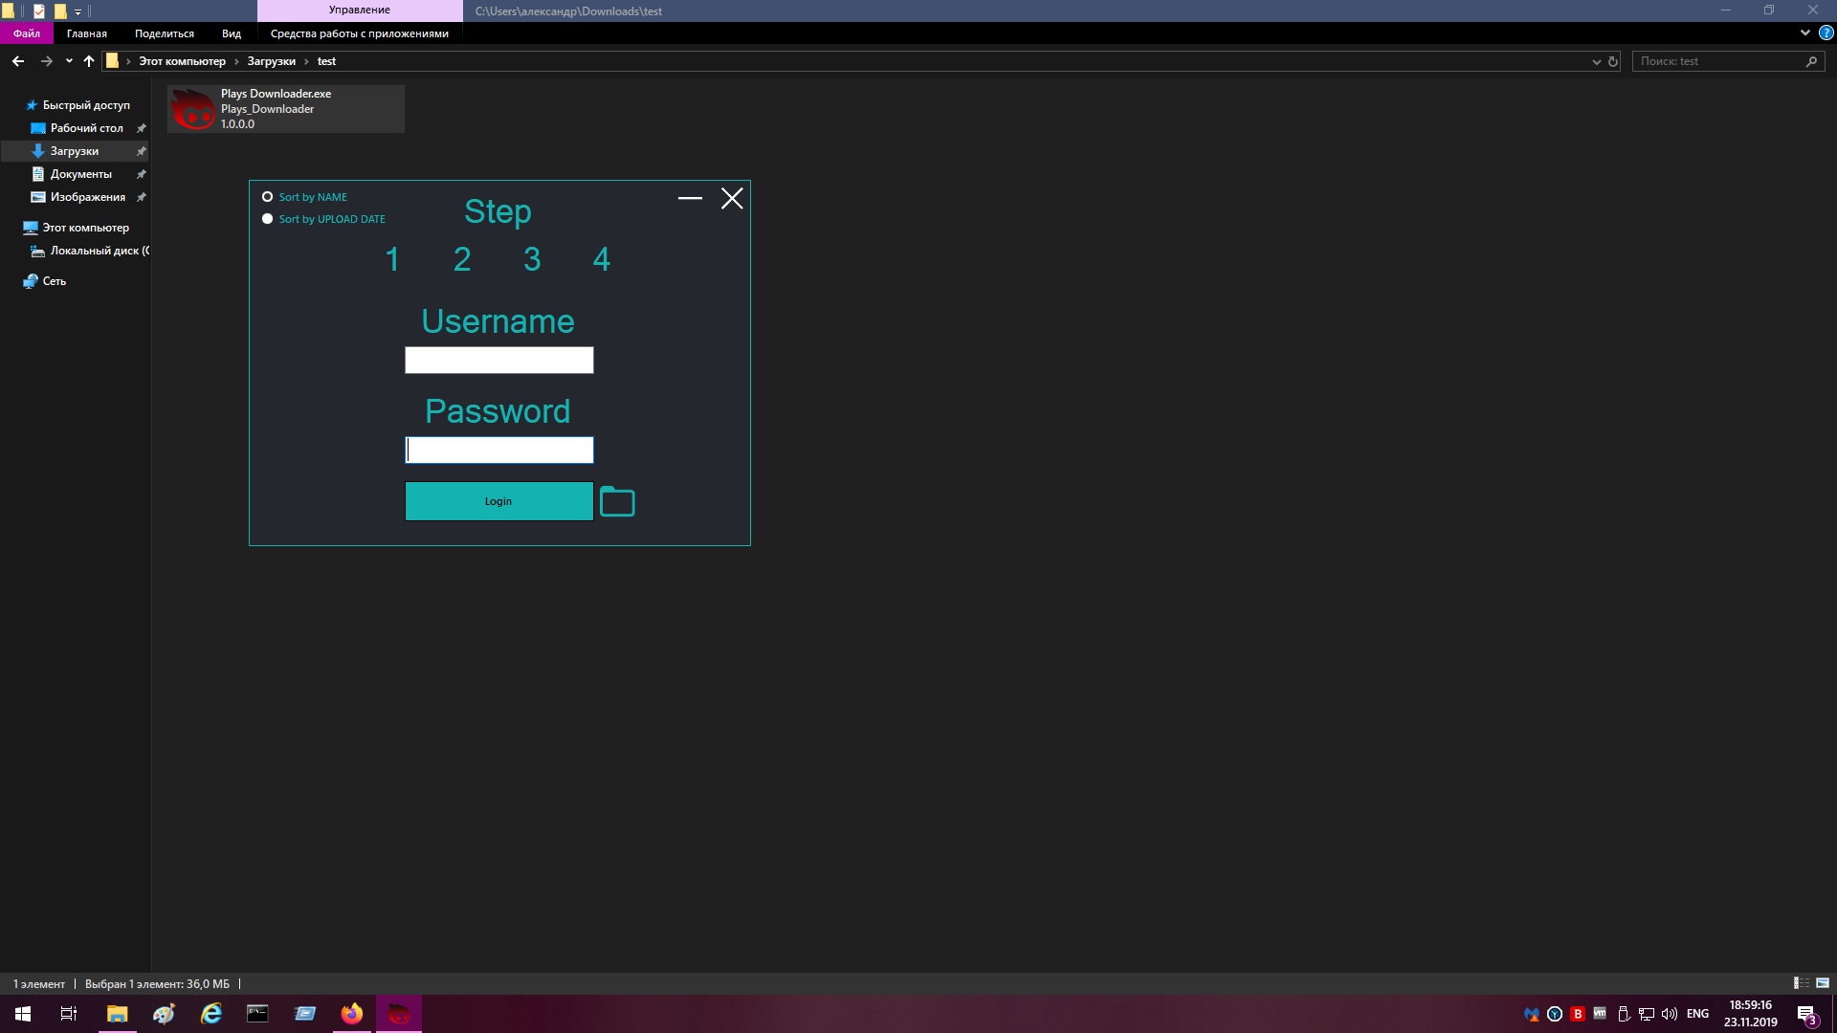Screen dimensions: 1837x1033
Task: Click the Загрузки breadcrumb link
Action: coord(271,61)
